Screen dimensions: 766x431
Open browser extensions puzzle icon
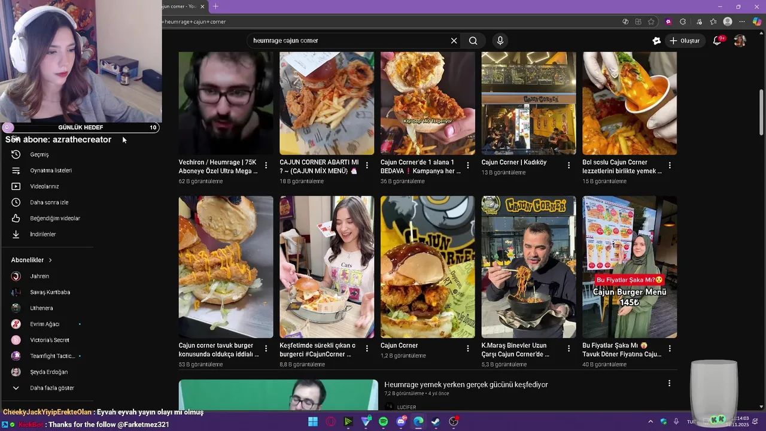pyautogui.click(x=683, y=22)
